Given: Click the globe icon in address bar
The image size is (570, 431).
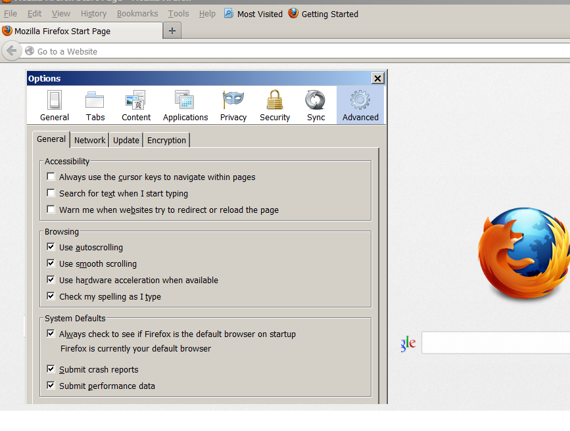Looking at the screenshot, I should click(x=30, y=51).
